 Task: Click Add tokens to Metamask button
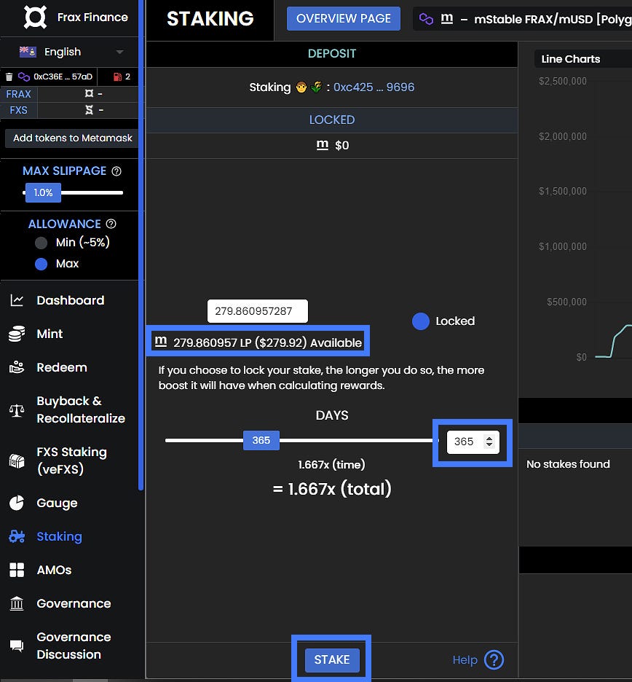(72, 138)
